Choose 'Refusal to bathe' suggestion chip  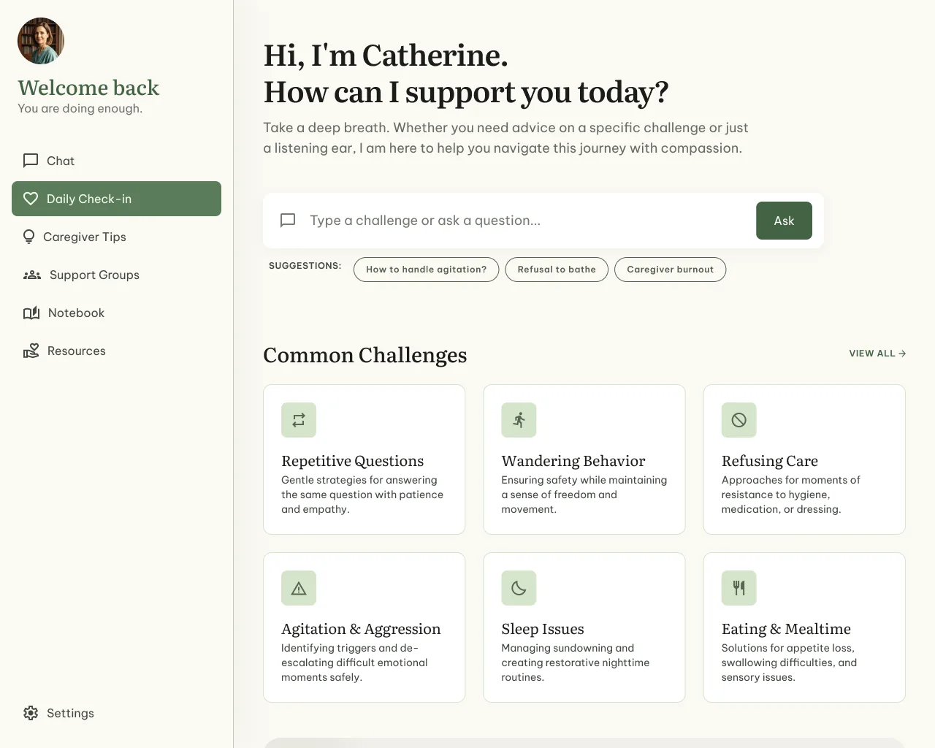(557, 270)
